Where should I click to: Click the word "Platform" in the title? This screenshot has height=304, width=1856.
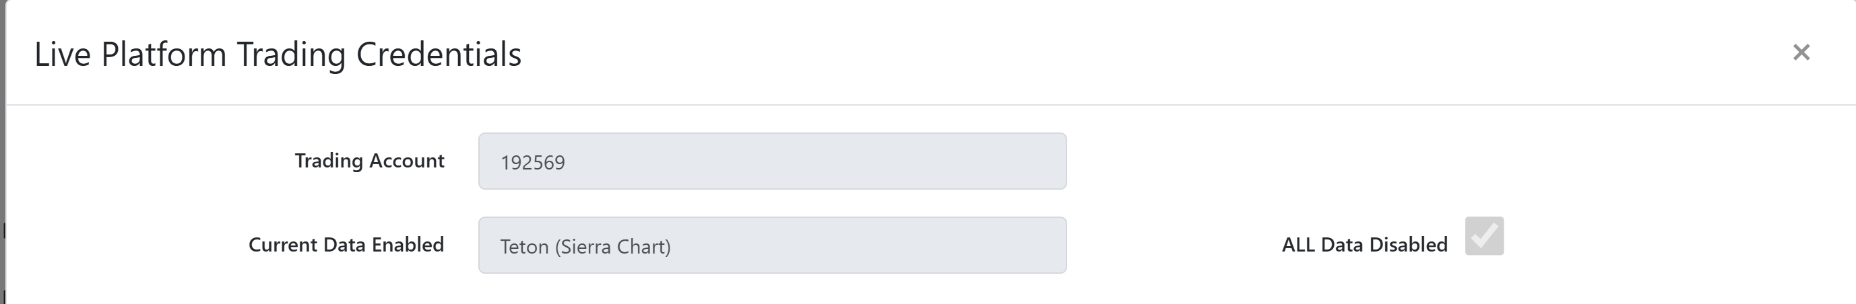pos(164,54)
